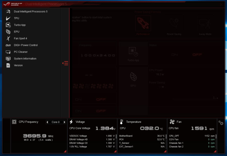Click the Dual Intelligent Processors 5 sidebar icon
Screen dimensions: 227x156
8,11
